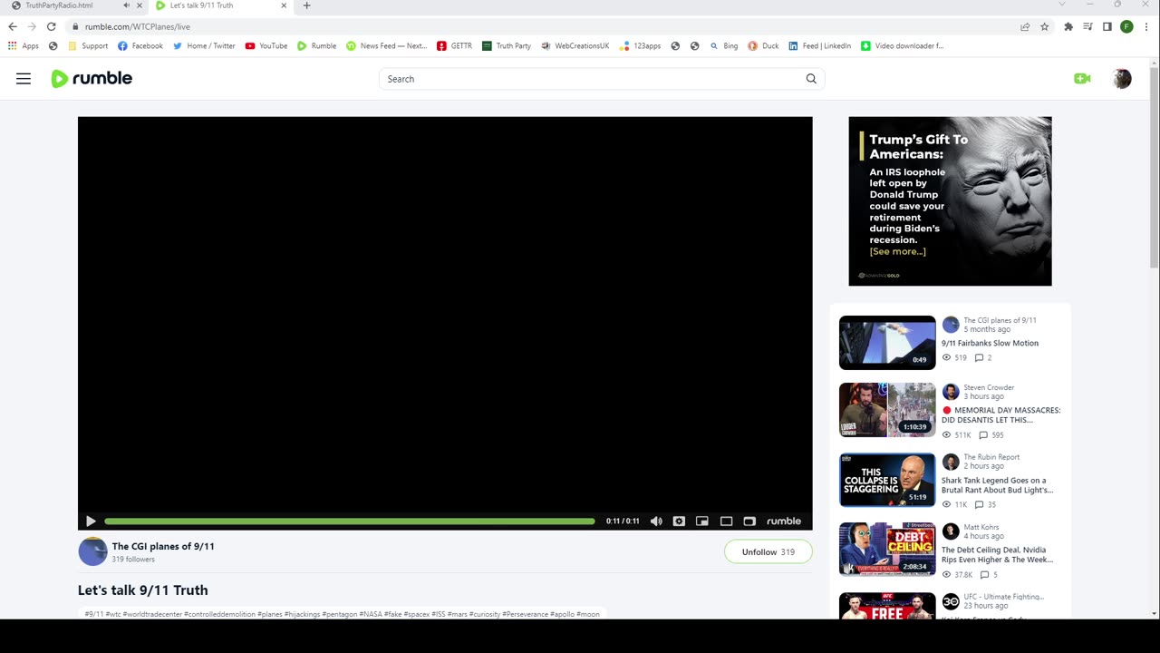Seek on the green video progress bar
The width and height of the screenshot is (1160, 653).
350,521
